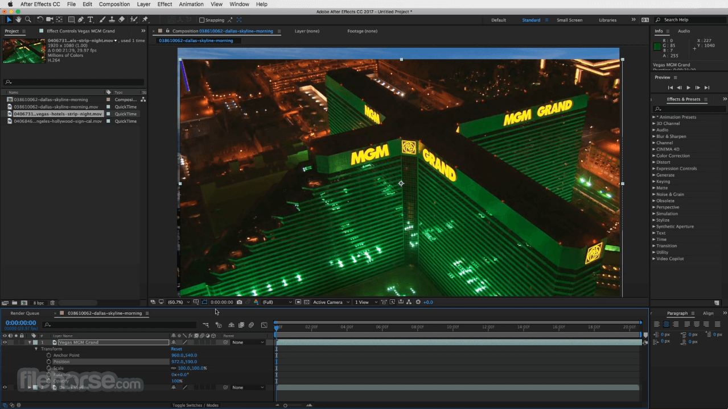Viewport: 728px width, 409px height.
Task: Toggle Scale constrain proportions link
Action: click(174, 368)
